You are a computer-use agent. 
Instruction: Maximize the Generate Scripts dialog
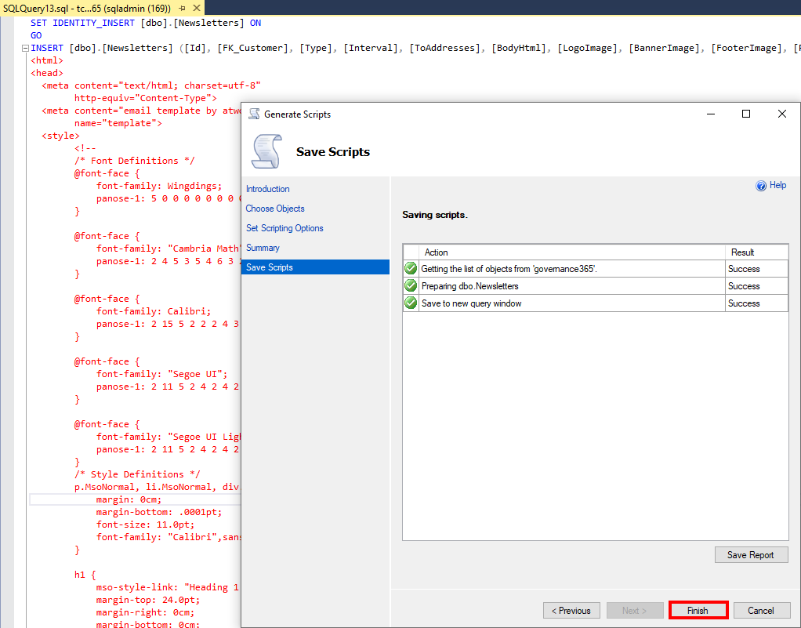[746, 114]
